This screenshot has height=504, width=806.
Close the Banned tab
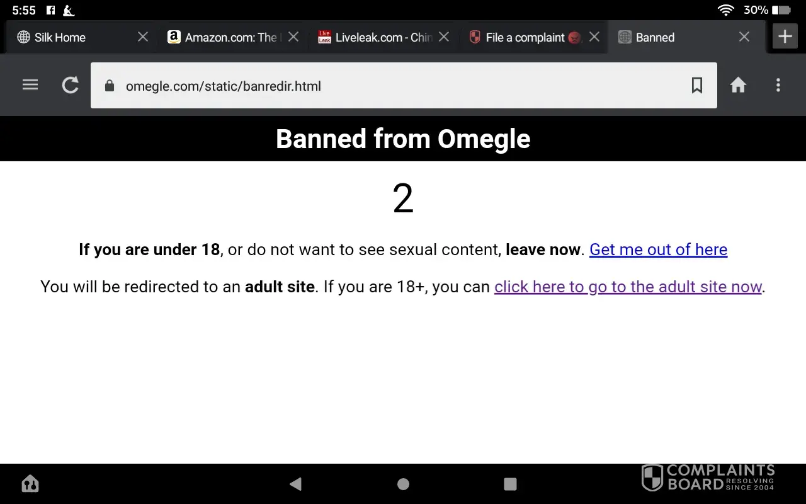(744, 37)
